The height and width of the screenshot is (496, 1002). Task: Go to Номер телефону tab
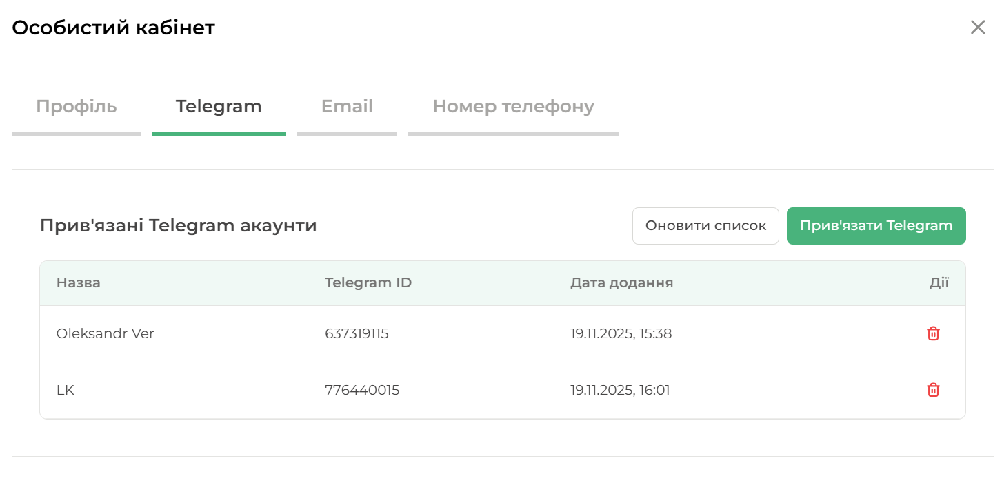click(513, 107)
